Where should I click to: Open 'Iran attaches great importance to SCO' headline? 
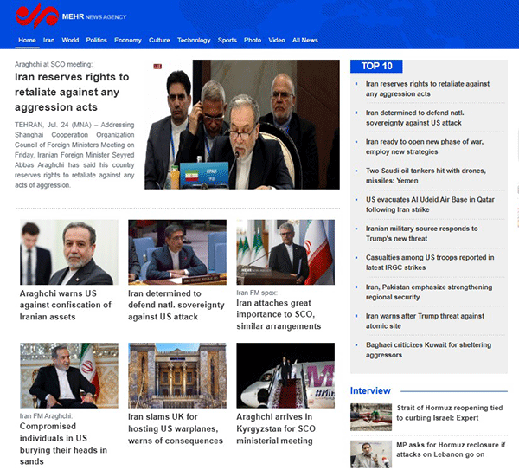[279, 315]
